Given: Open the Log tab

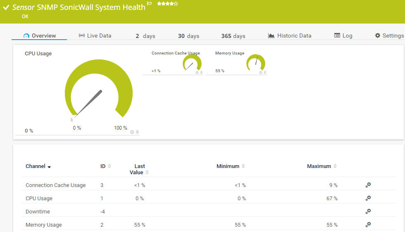Looking at the screenshot, I should click(x=343, y=36).
